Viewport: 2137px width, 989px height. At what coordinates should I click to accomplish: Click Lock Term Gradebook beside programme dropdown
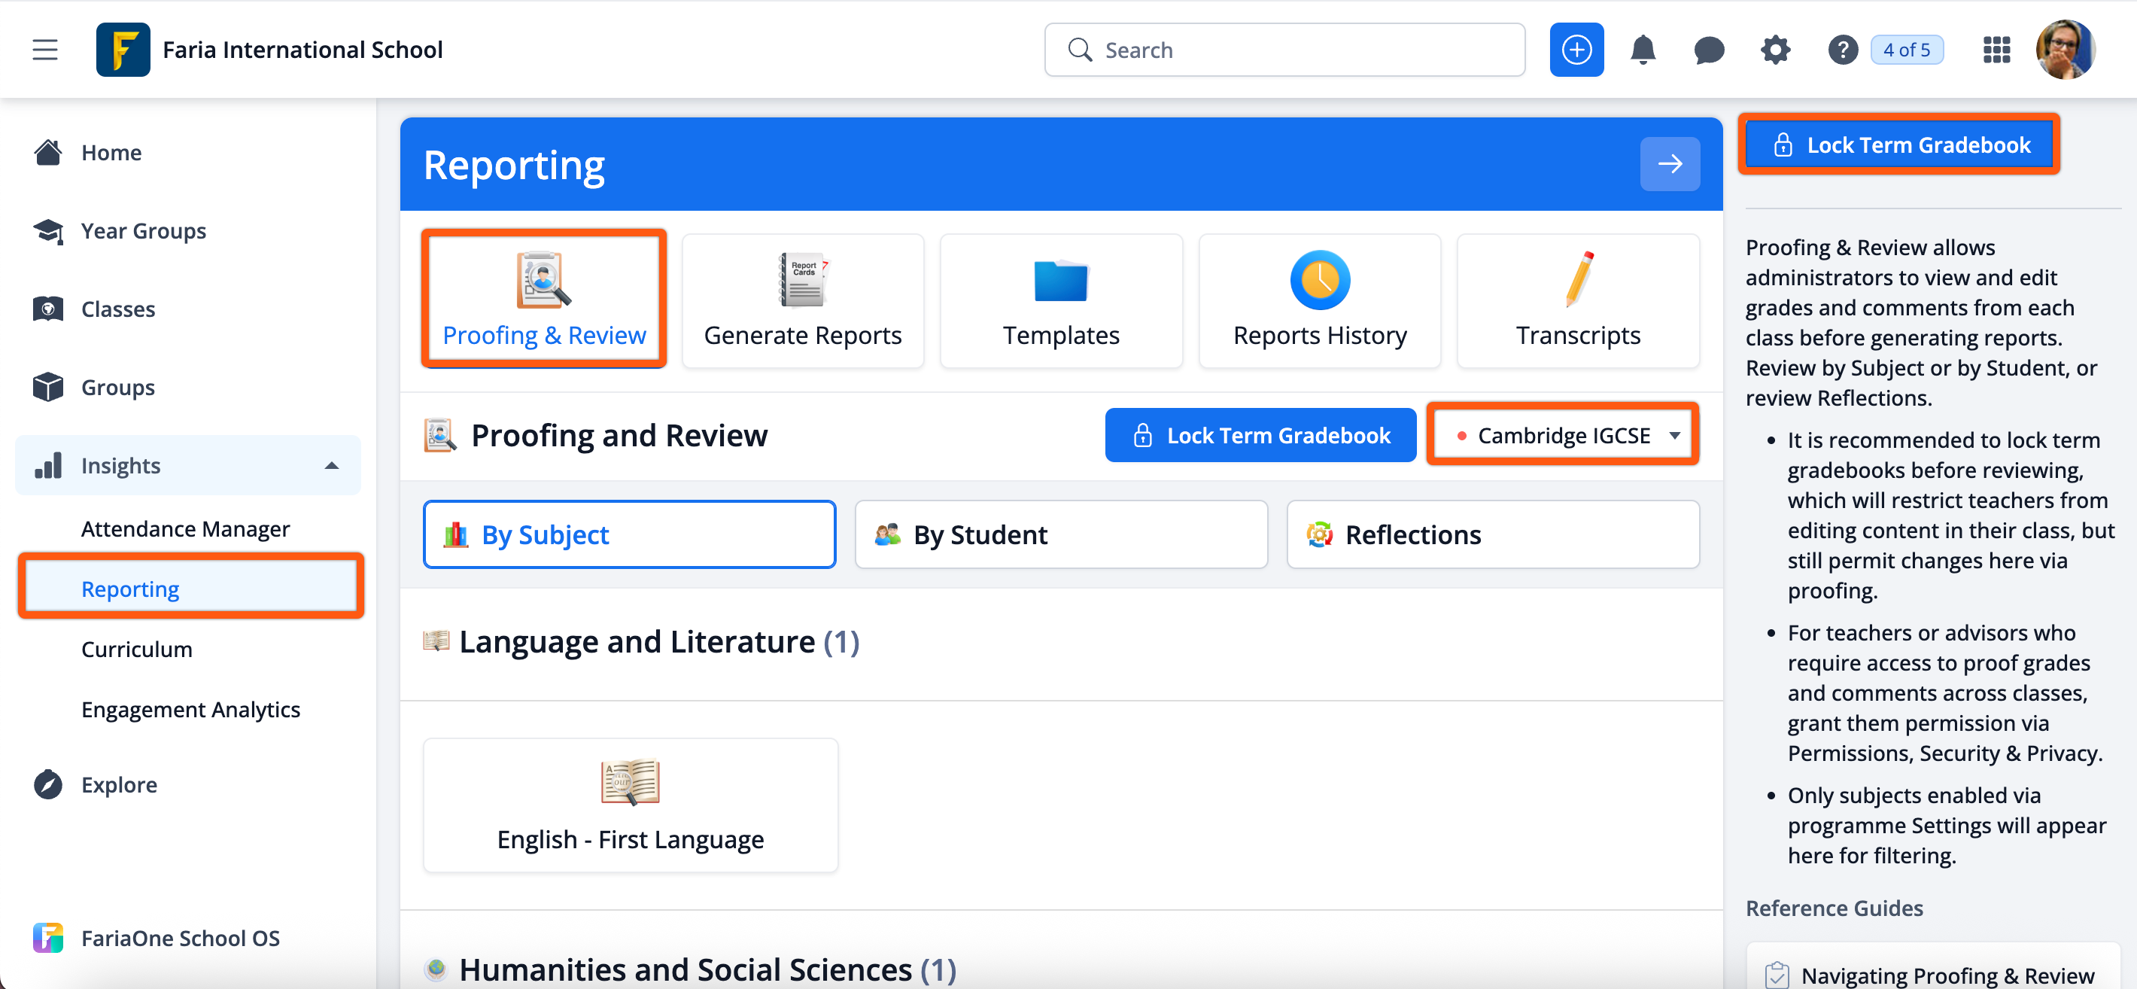tap(1260, 436)
